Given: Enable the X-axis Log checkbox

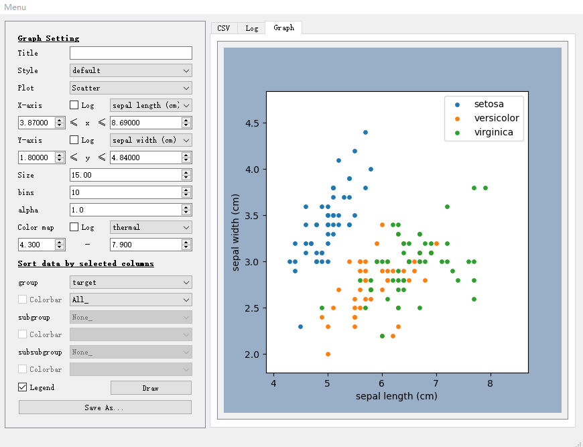Looking at the screenshot, I should [x=74, y=105].
